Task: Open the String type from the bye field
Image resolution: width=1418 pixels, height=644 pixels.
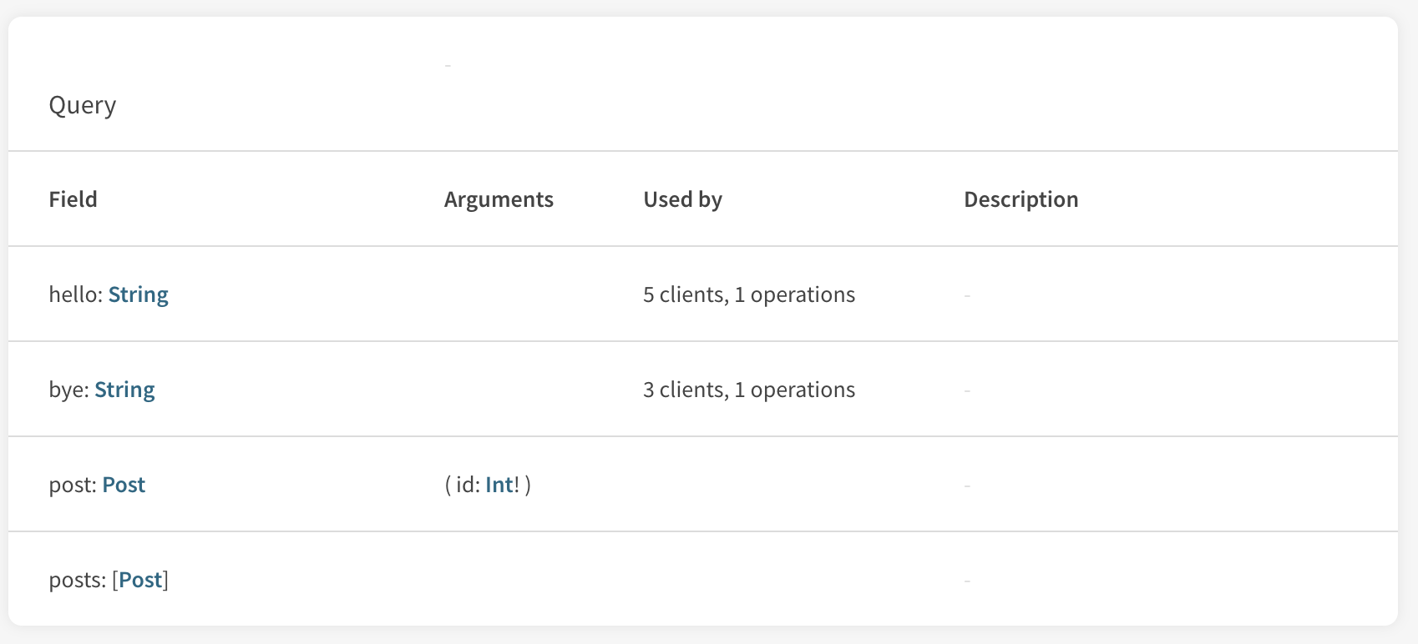Action: click(x=124, y=389)
